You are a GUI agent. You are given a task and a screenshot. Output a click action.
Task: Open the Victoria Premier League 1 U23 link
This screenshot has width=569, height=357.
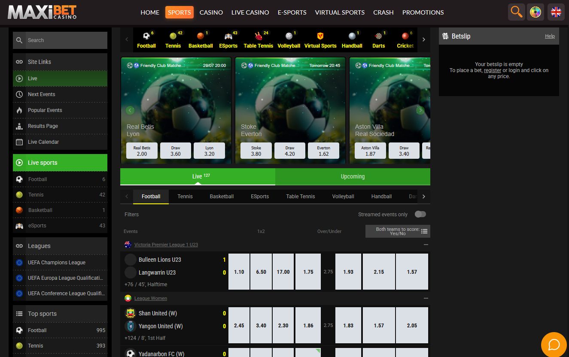point(166,245)
